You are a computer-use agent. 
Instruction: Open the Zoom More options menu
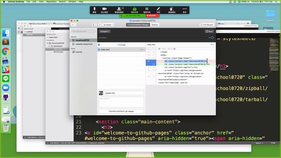click(x=184, y=10)
